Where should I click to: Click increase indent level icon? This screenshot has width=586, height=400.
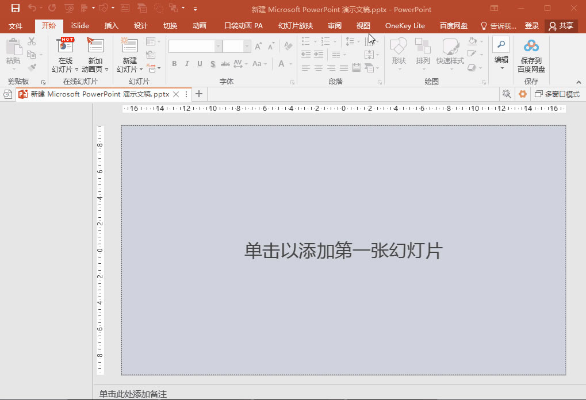[319, 55]
